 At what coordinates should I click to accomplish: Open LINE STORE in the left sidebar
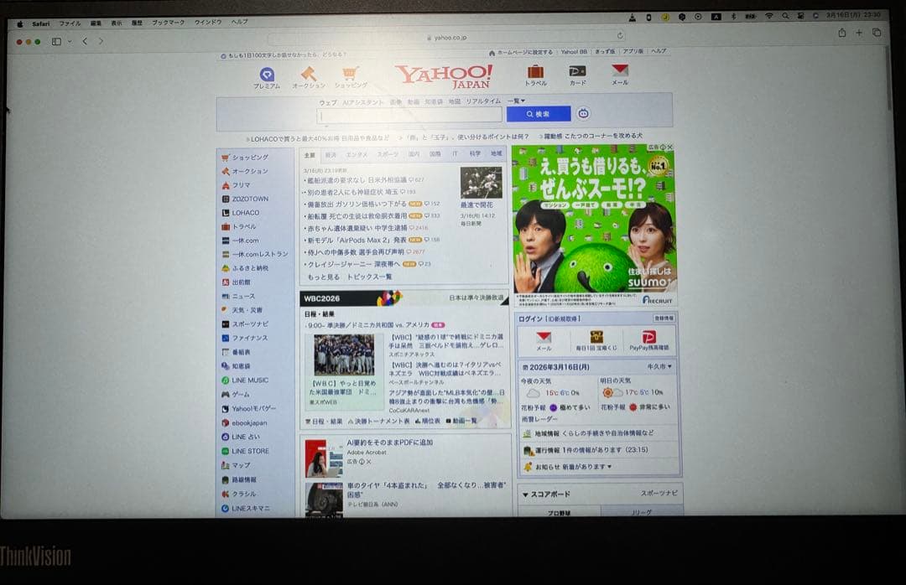click(250, 451)
